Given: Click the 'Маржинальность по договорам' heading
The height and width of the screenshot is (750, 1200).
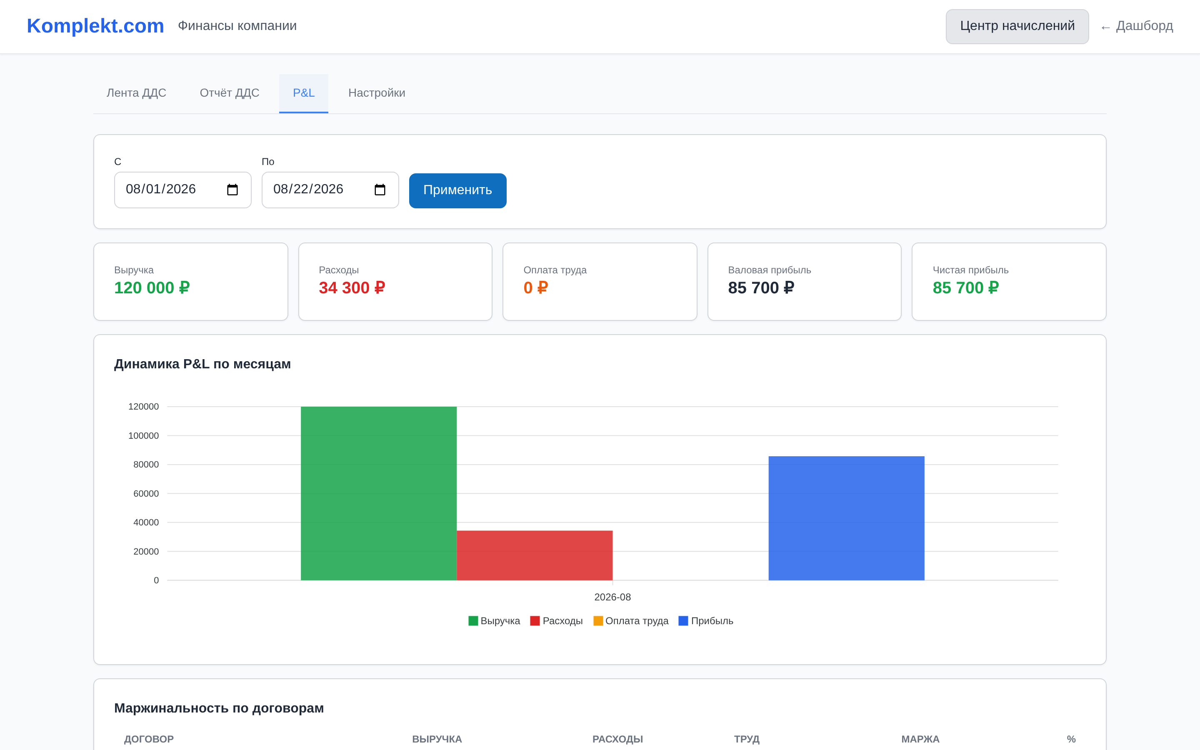Looking at the screenshot, I should pos(219,708).
